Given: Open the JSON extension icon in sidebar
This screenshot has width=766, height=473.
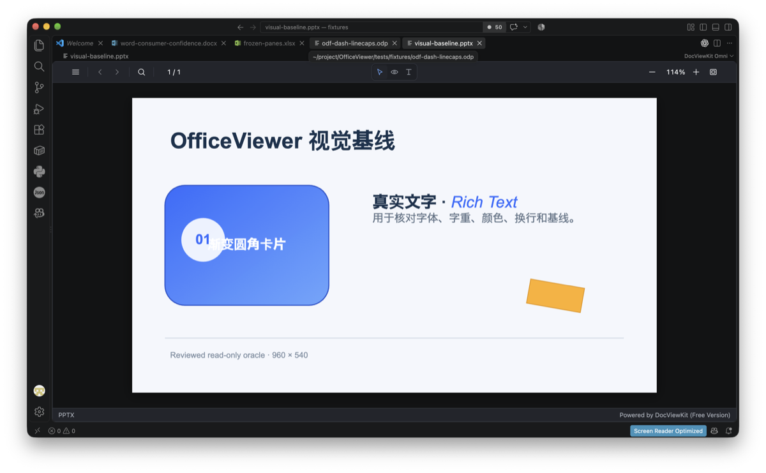Looking at the screenshot, I should (x=39, y=192).
